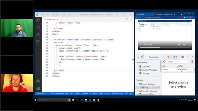This screenshot has height=111, width=198.
Task: Click the Ln 31, Col 12 indicator
Action: tap(75, 93)
